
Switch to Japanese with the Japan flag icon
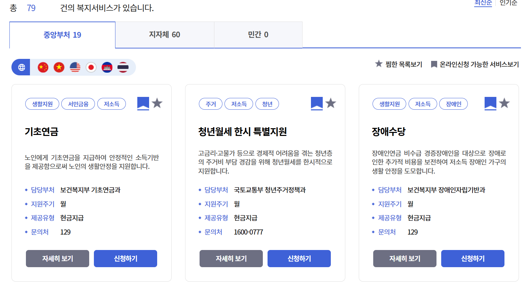tap(91, 67)
